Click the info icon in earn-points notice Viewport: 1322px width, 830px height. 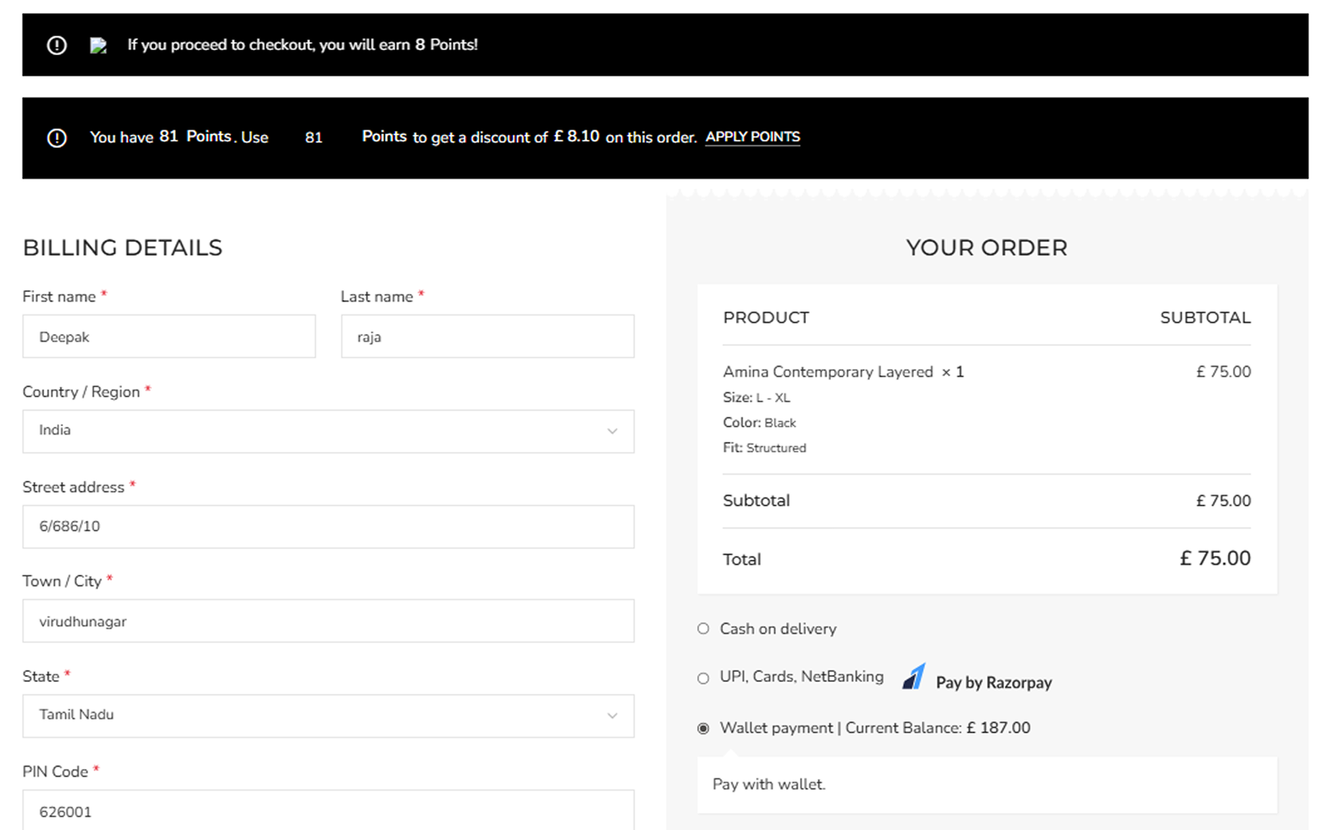pyautogui.click(x=57, y=45)
